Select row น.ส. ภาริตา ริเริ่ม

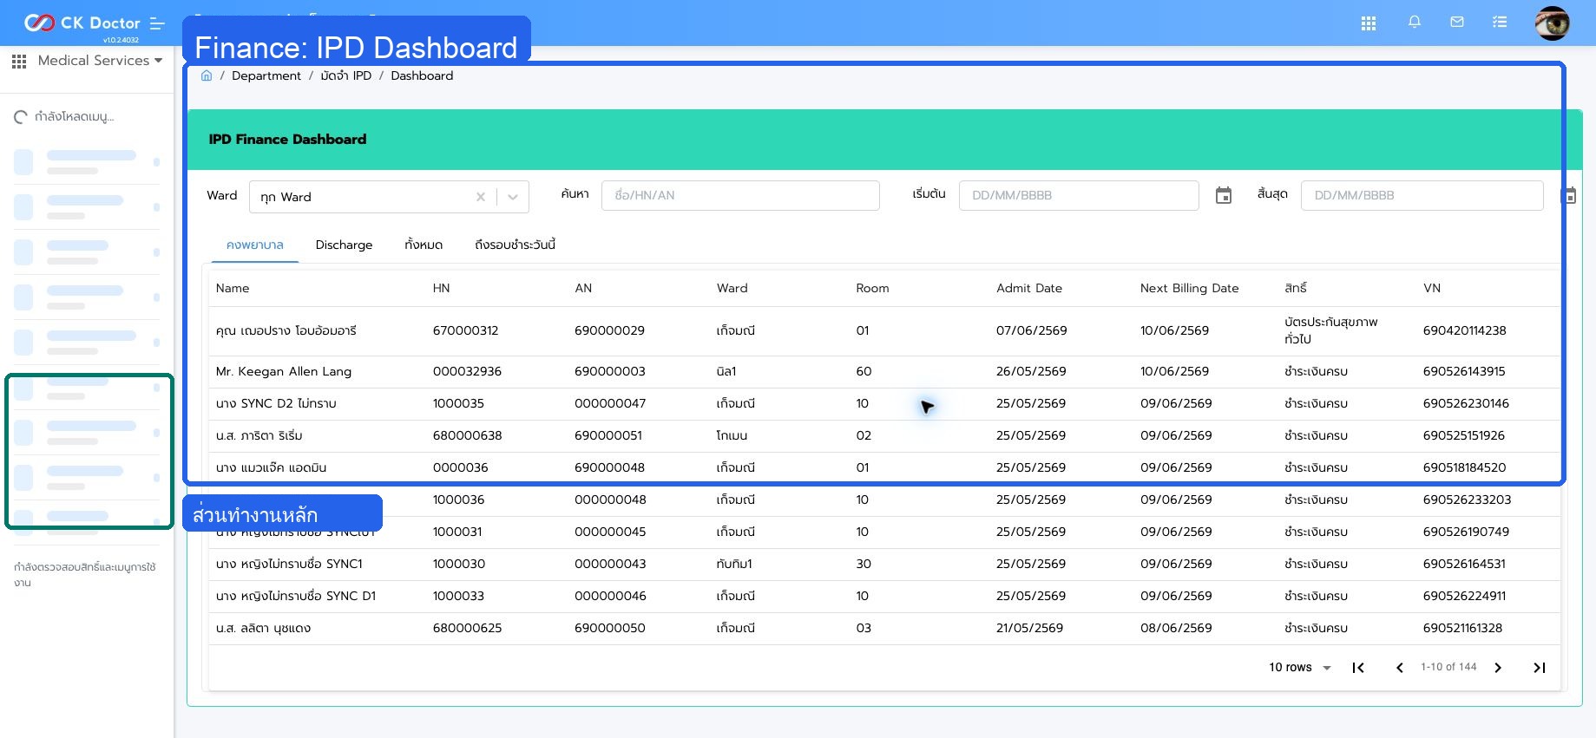(883, 435)
